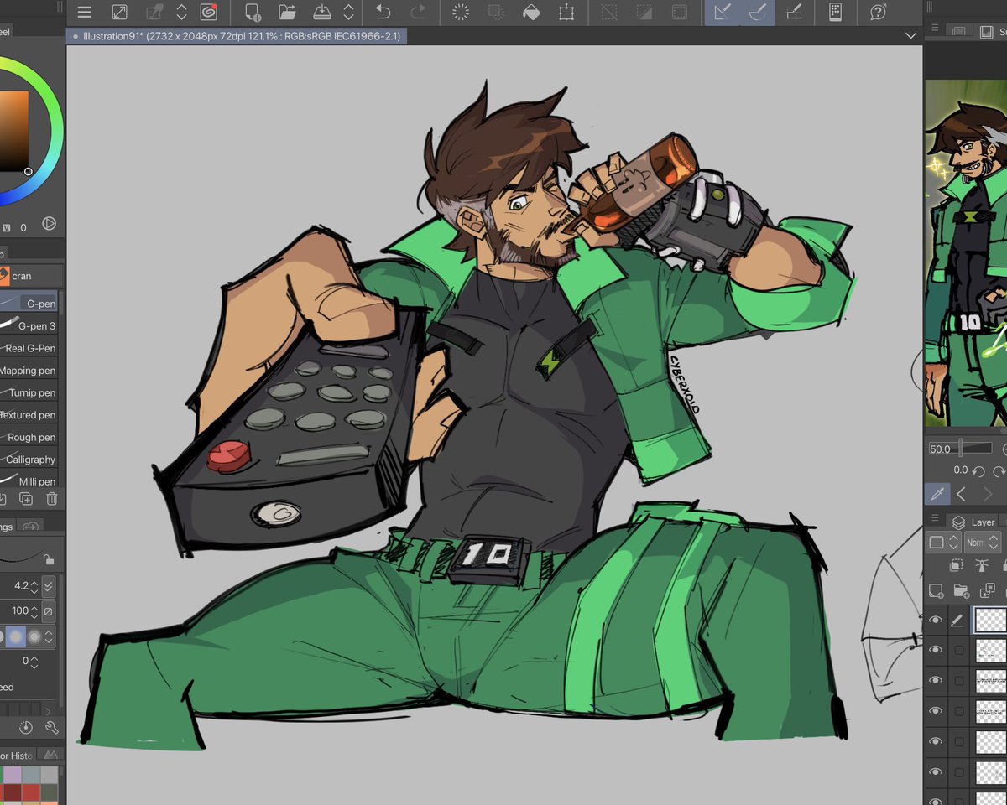Open the brush size dynamics button beside 4.2

point(49,586)
